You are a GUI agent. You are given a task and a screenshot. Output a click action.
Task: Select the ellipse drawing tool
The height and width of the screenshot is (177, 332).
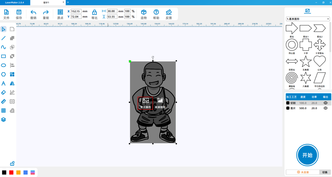tap(4, 65)
